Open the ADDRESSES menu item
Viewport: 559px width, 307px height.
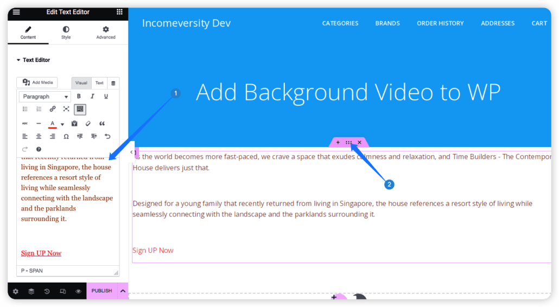(x=498, y=23)
